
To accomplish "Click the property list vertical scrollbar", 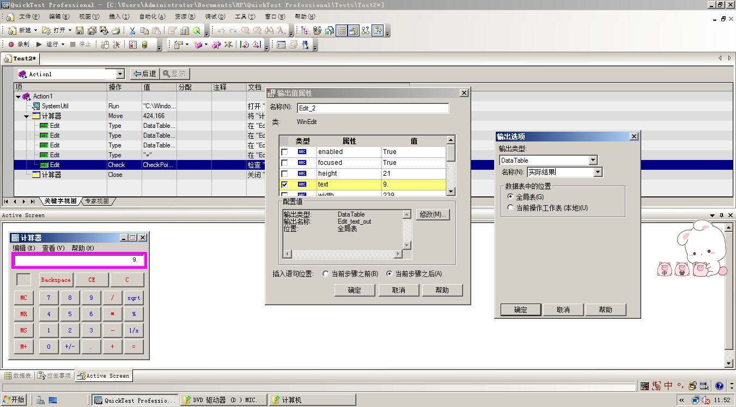I will (x=451, y=165).
